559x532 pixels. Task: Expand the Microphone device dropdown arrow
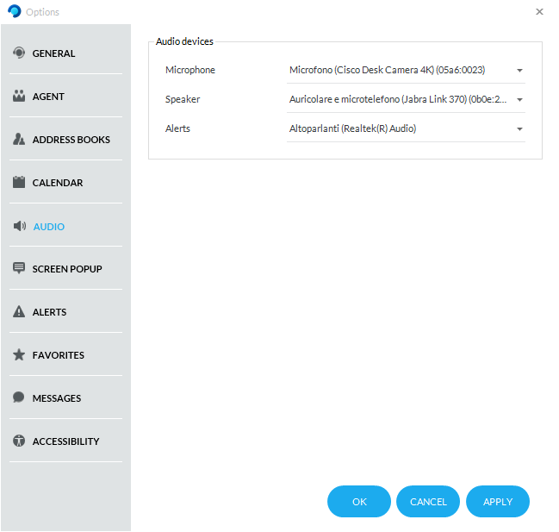519,71
